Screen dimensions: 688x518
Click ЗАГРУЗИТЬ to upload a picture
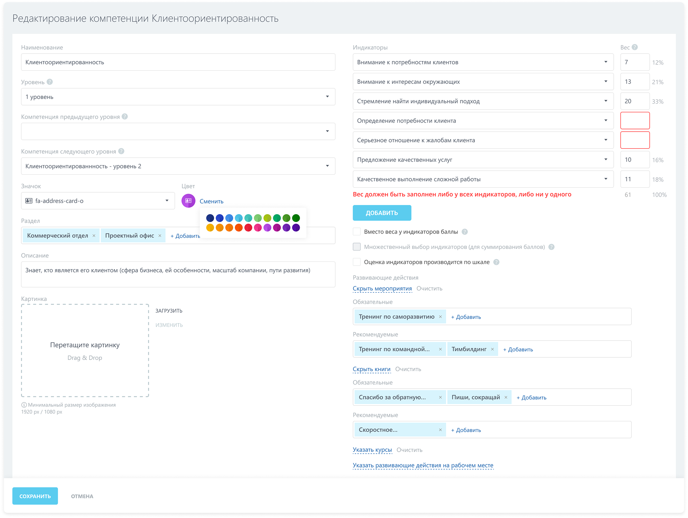(x=169, y=311)
